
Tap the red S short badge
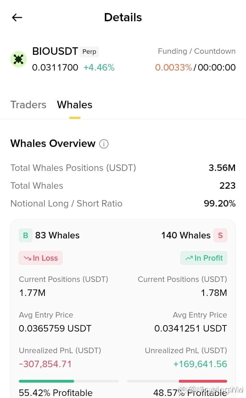coord(220,235)
